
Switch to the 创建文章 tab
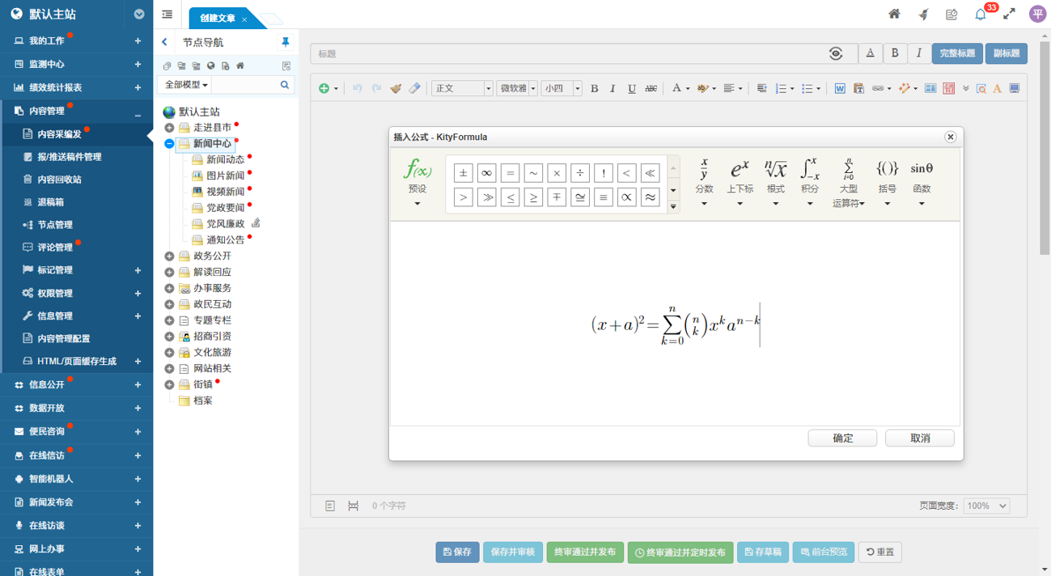point(218,19)
